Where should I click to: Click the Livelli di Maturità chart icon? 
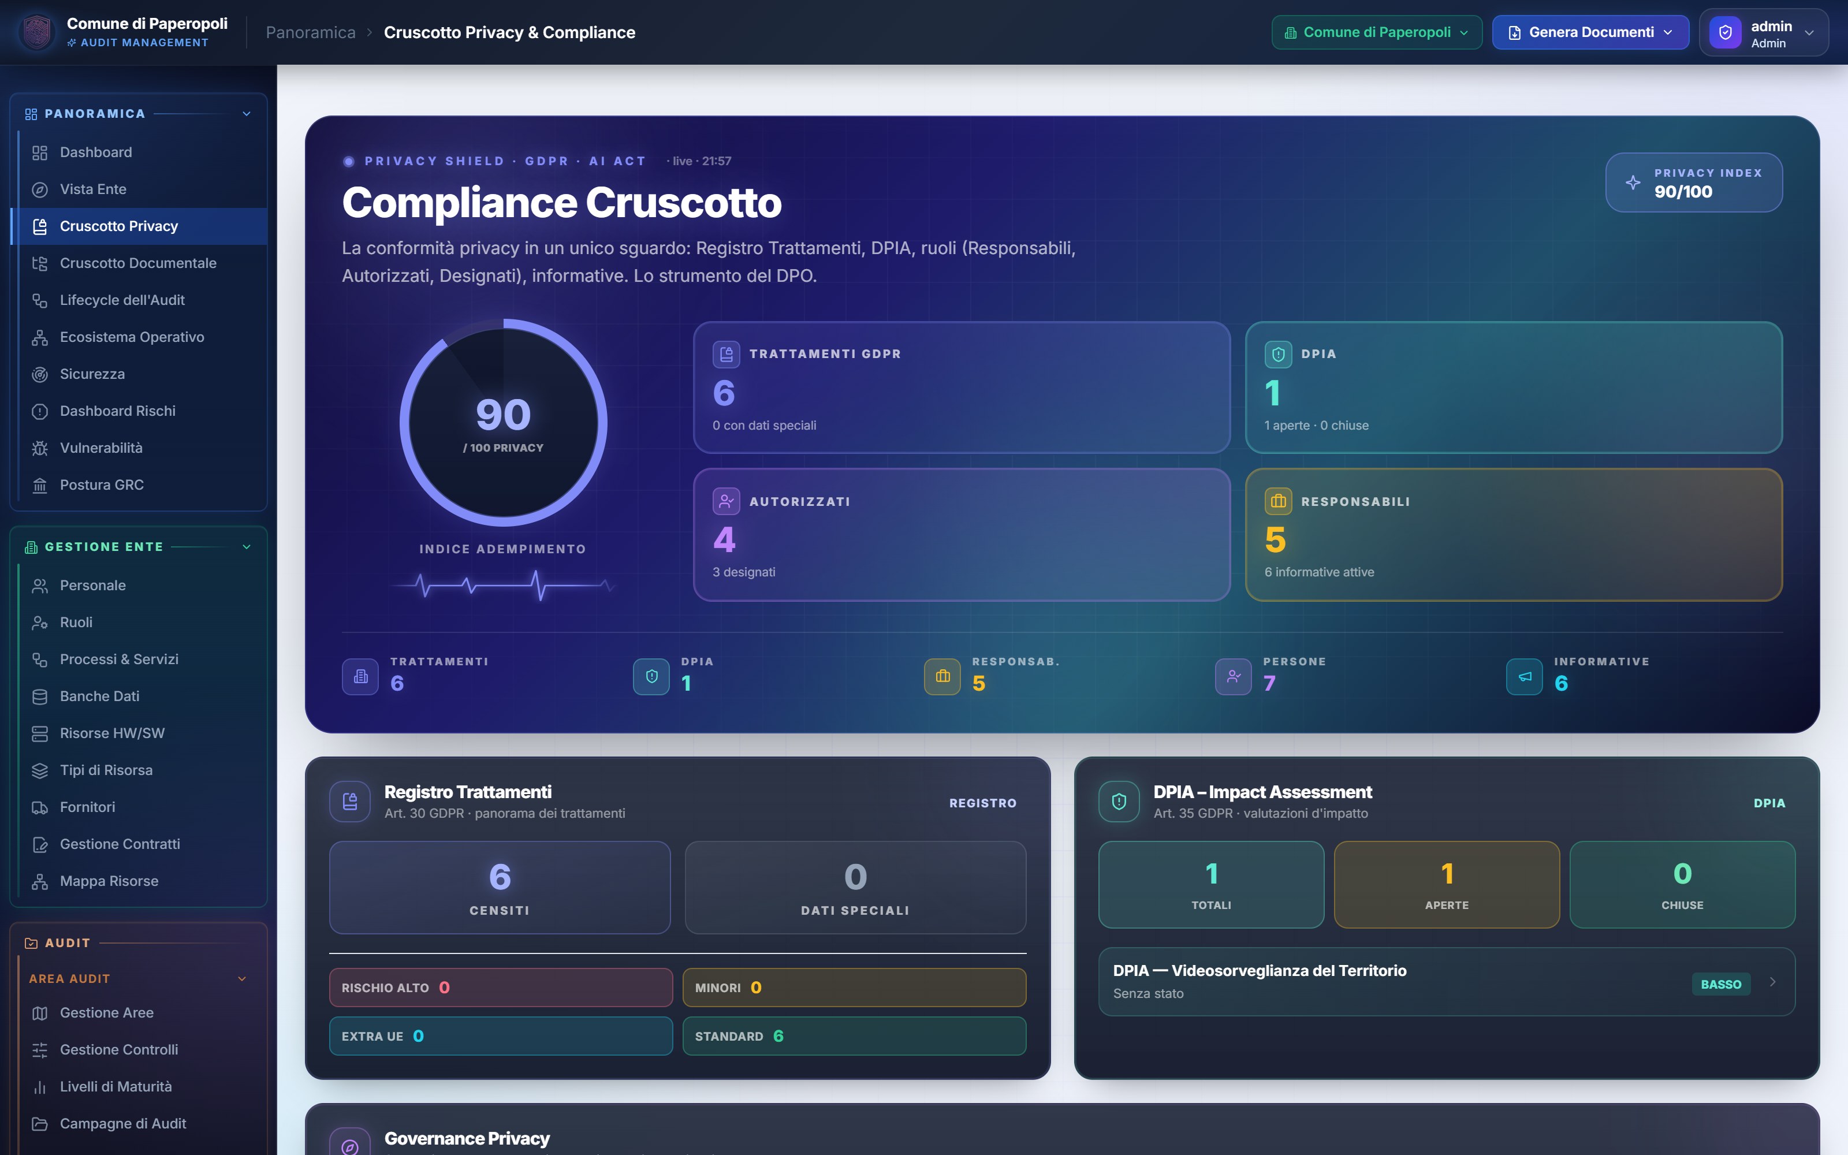tap(40, 1087)
